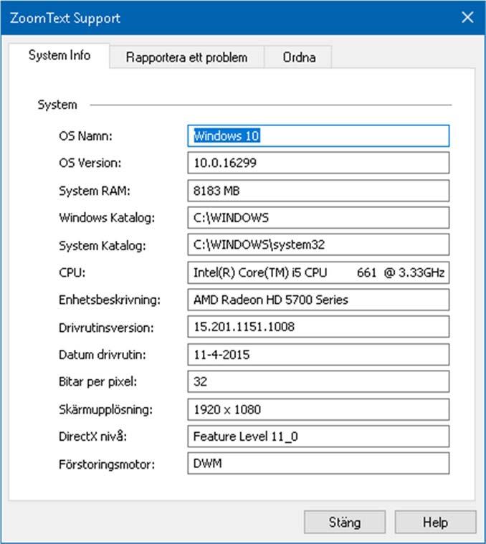This screenshot has width=486, height=544.
Task: Click the Drivrutinsversion field 15.201.1151.1008
Action: pyautogui.click(x=318, y=326)
